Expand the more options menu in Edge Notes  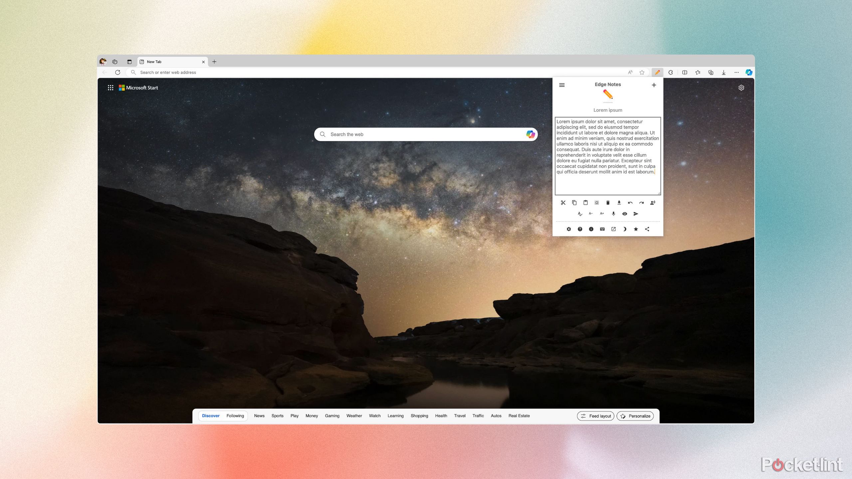click(x=561, y=85)
